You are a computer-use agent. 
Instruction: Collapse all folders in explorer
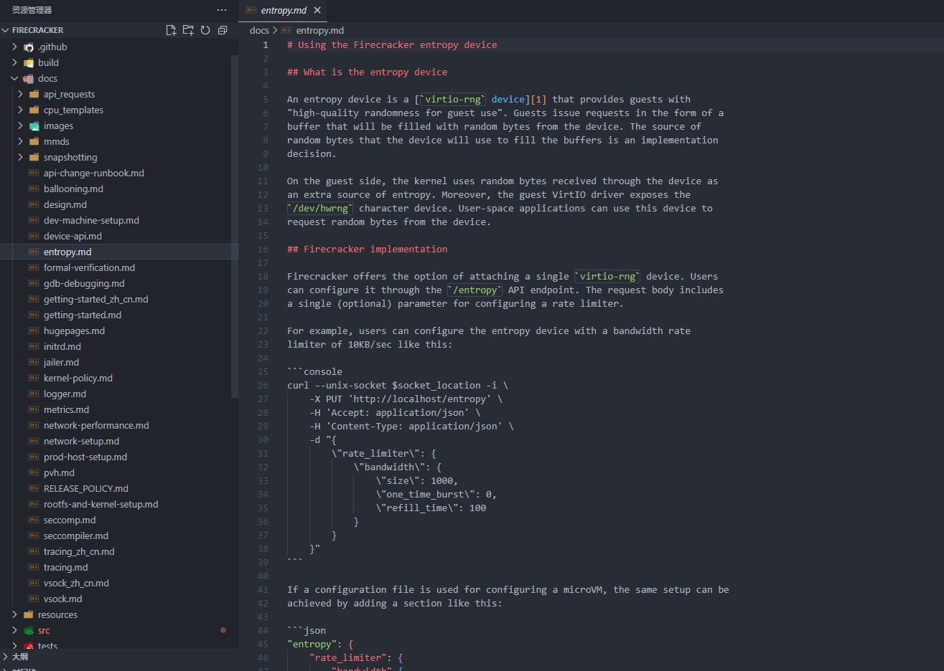tap(223, 30)
